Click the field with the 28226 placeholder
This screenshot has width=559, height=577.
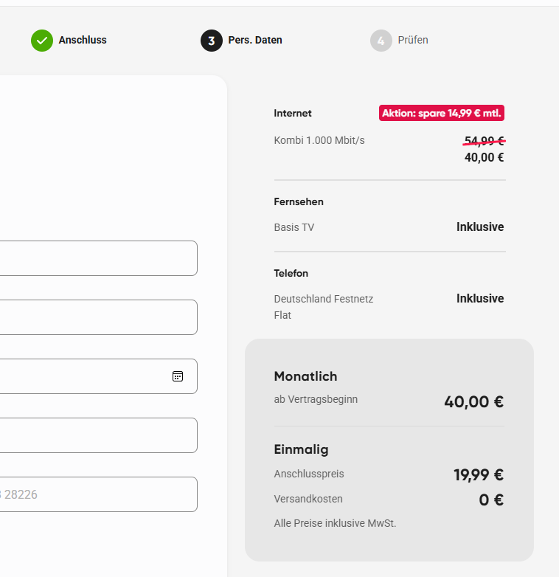(x=96, y=494)
